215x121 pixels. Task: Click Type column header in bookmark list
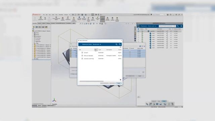(100, 50)
